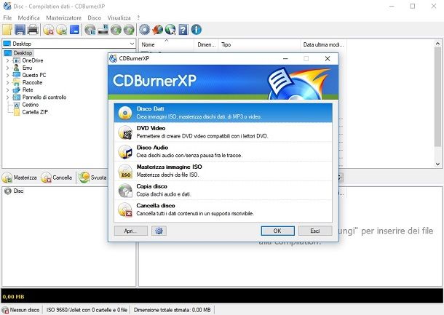The width and height of the screenshot is (444, 315).
Task: Click file list scrollbar down arrow
Action: click(x=437, y=164)
